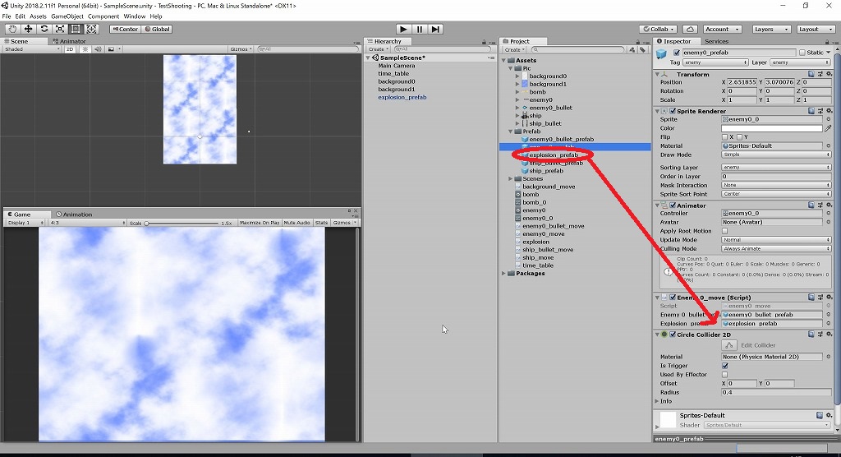Disable the Sprite Renderer component
Viewport: 841px width, 457px height.
[673, 111]
